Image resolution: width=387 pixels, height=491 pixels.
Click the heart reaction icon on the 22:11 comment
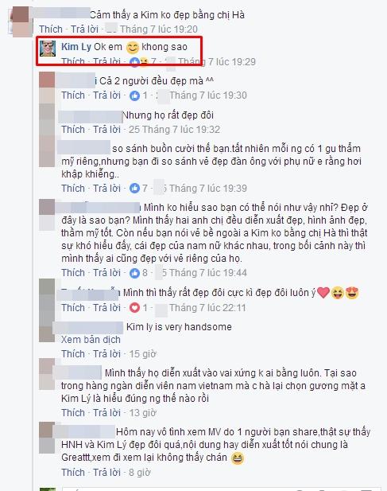click(x=135, y=307)
